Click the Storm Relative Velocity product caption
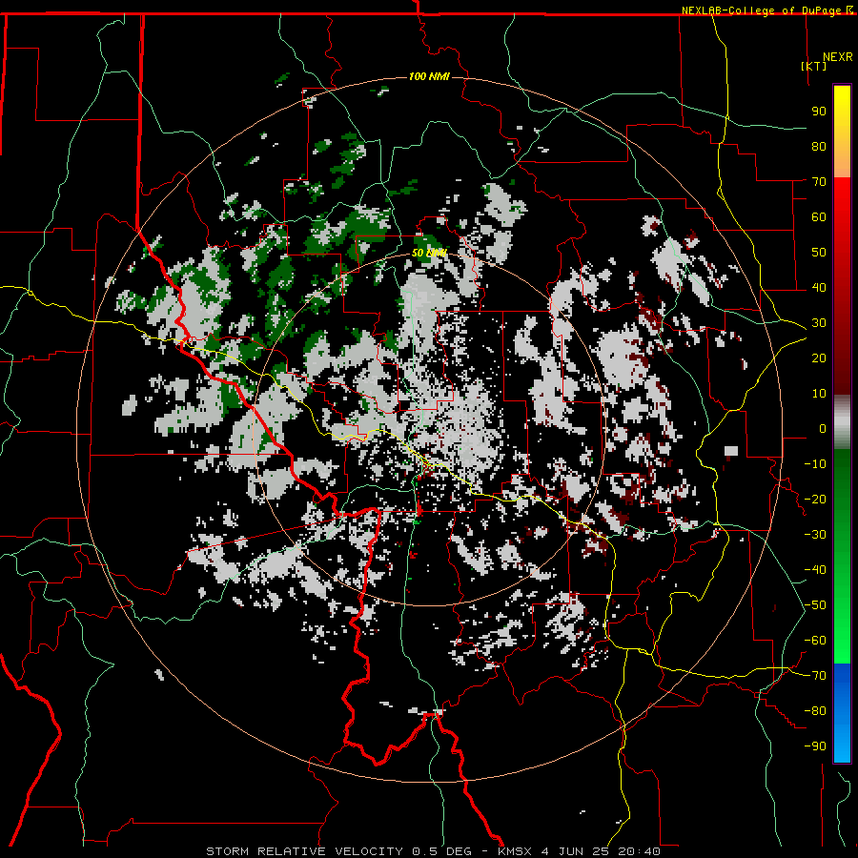This screenshot has height=858, width=858. (x=433, y=851)
